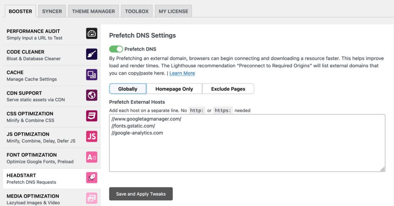The image size is (394, 206).
Task: Open Performance Audit section title
Action: pos(33,31)
